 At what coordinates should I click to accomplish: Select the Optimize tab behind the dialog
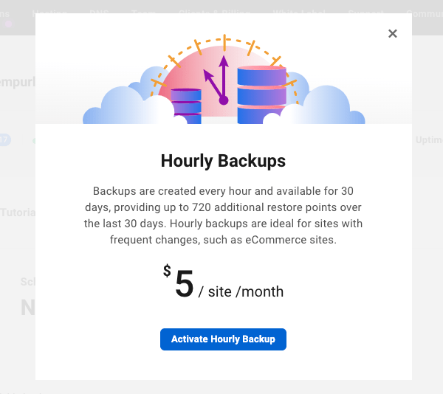point(427,140)
